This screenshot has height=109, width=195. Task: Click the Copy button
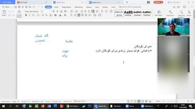[12, 15]
